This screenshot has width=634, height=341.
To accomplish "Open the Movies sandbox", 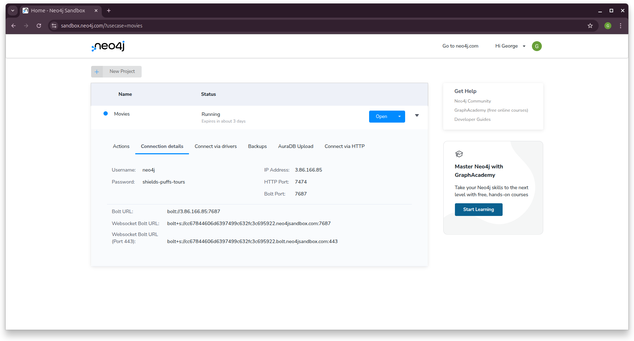I will pos(381,117).
